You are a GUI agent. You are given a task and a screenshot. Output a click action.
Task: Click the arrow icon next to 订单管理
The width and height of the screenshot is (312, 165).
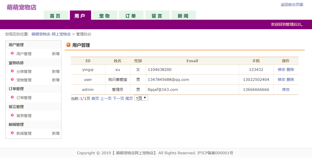point(12,98)
